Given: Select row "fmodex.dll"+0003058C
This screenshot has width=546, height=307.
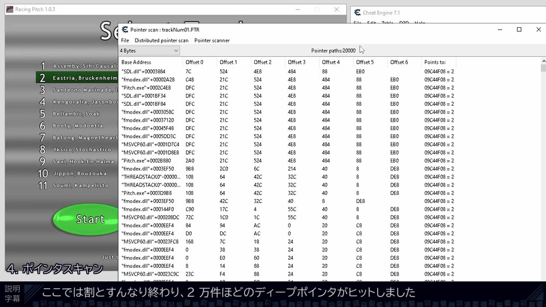Looking at the screenshot, I should (288, 112).
